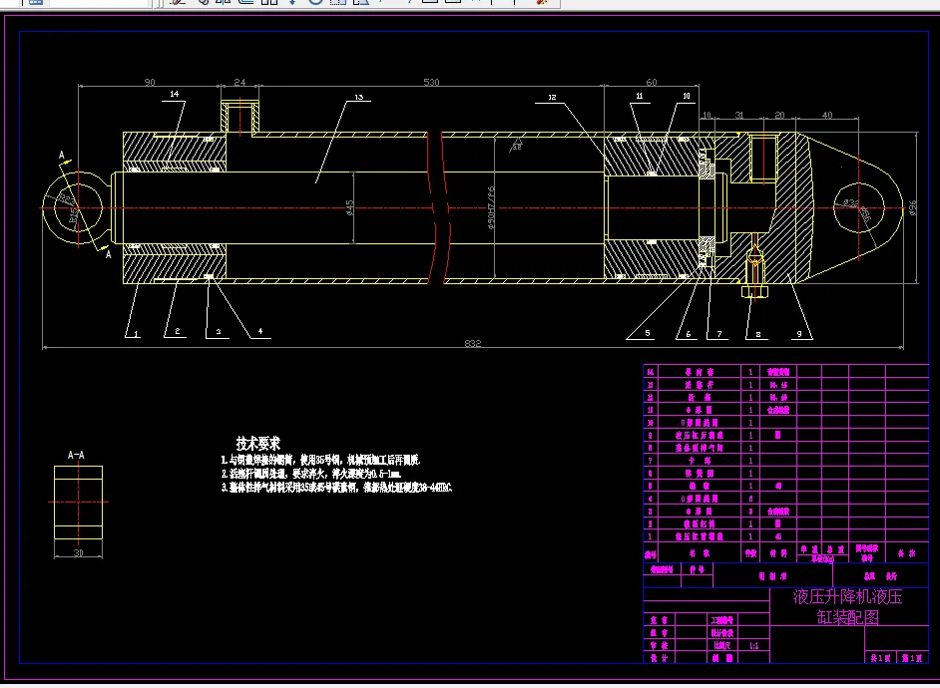
Task: Pick balloon number 8 under the bolt
Action: click(x=758, y=334)
